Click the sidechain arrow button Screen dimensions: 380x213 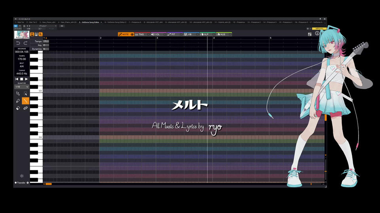(62, 26)
